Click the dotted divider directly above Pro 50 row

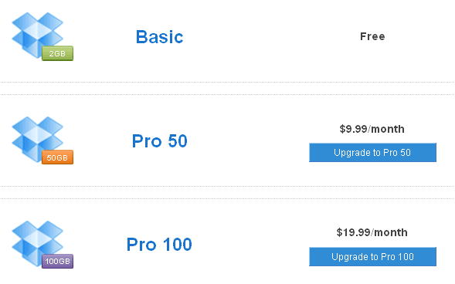click(227, 94)
